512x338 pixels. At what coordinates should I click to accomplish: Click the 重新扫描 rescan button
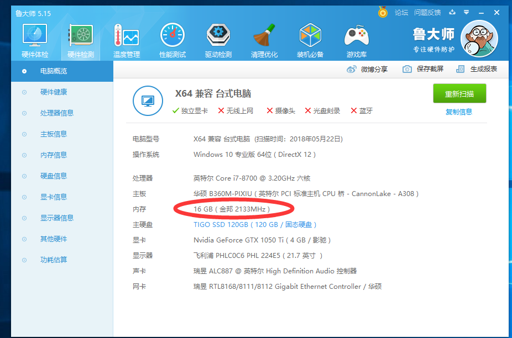[459, 94]
